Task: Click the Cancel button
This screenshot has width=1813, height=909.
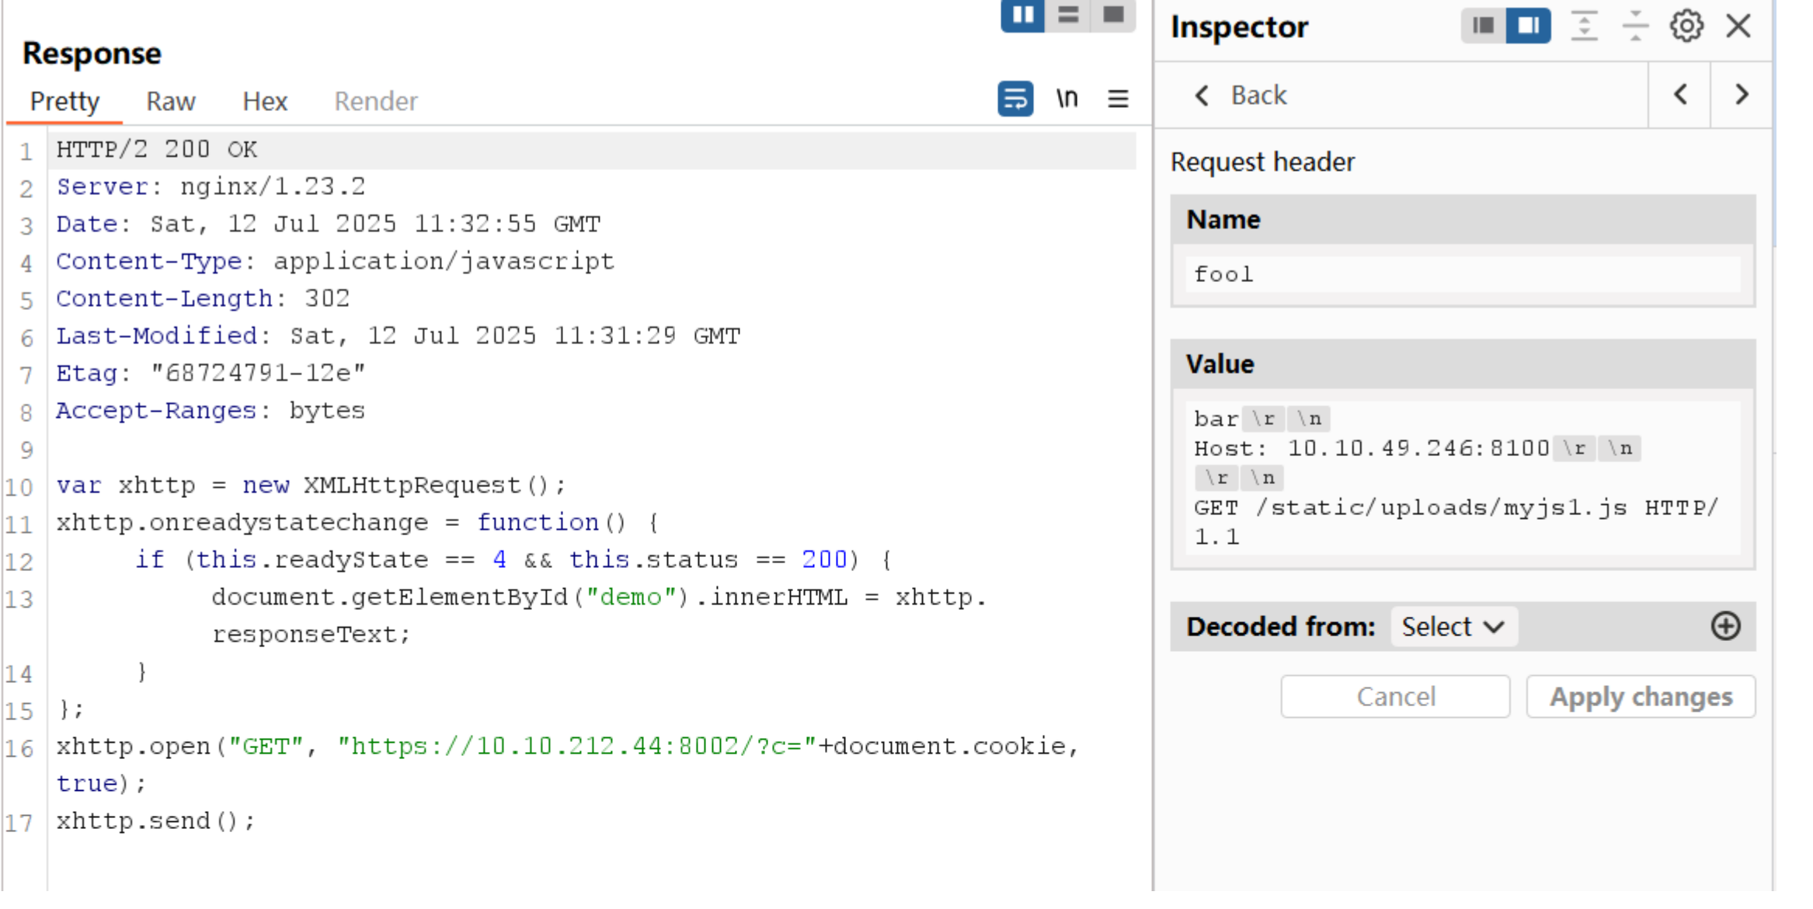Action: (1395, 696)
